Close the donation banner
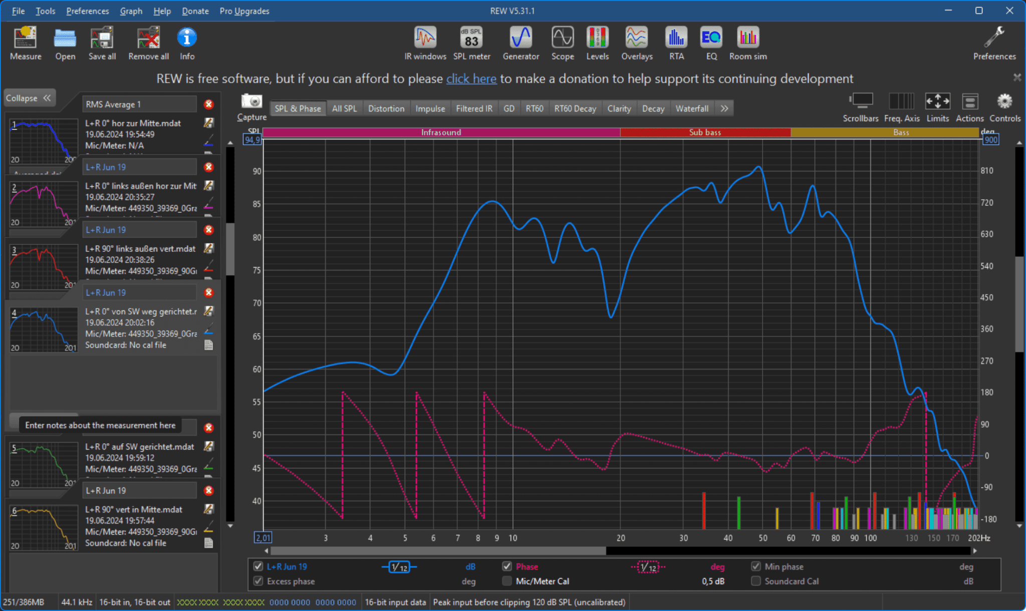The height and width of the screenshot is (611, 1026). (1017, 78)
